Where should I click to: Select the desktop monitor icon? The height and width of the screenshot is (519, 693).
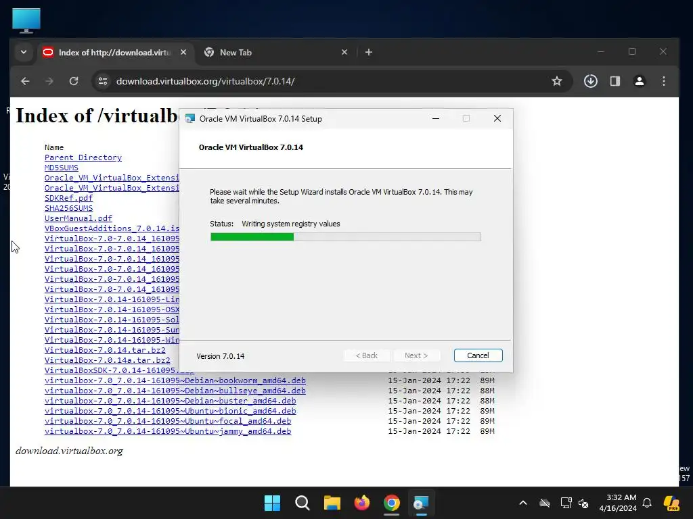pos(26,20)
